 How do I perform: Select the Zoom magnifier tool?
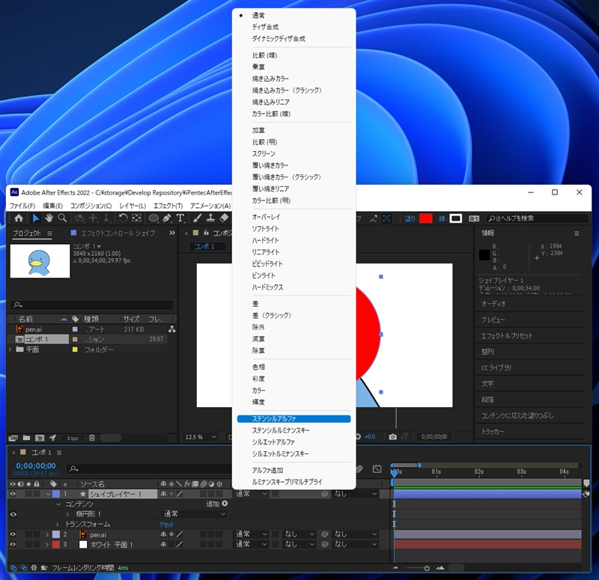click(63, 219)
